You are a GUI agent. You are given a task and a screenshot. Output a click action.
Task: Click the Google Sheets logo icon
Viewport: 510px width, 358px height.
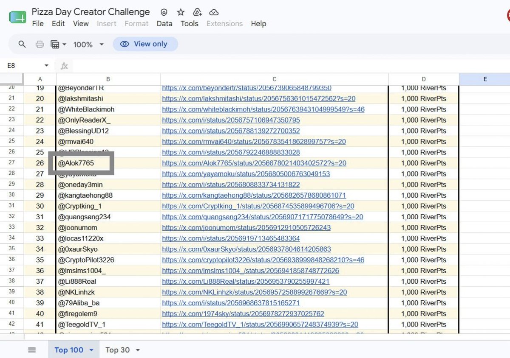[x=17, y=18]
